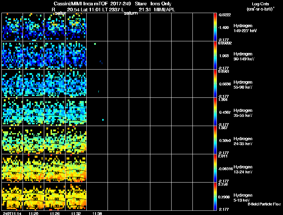Select the 11:14 image in the 149-227 keV row

pyautogui.click(x=12, y=27)
